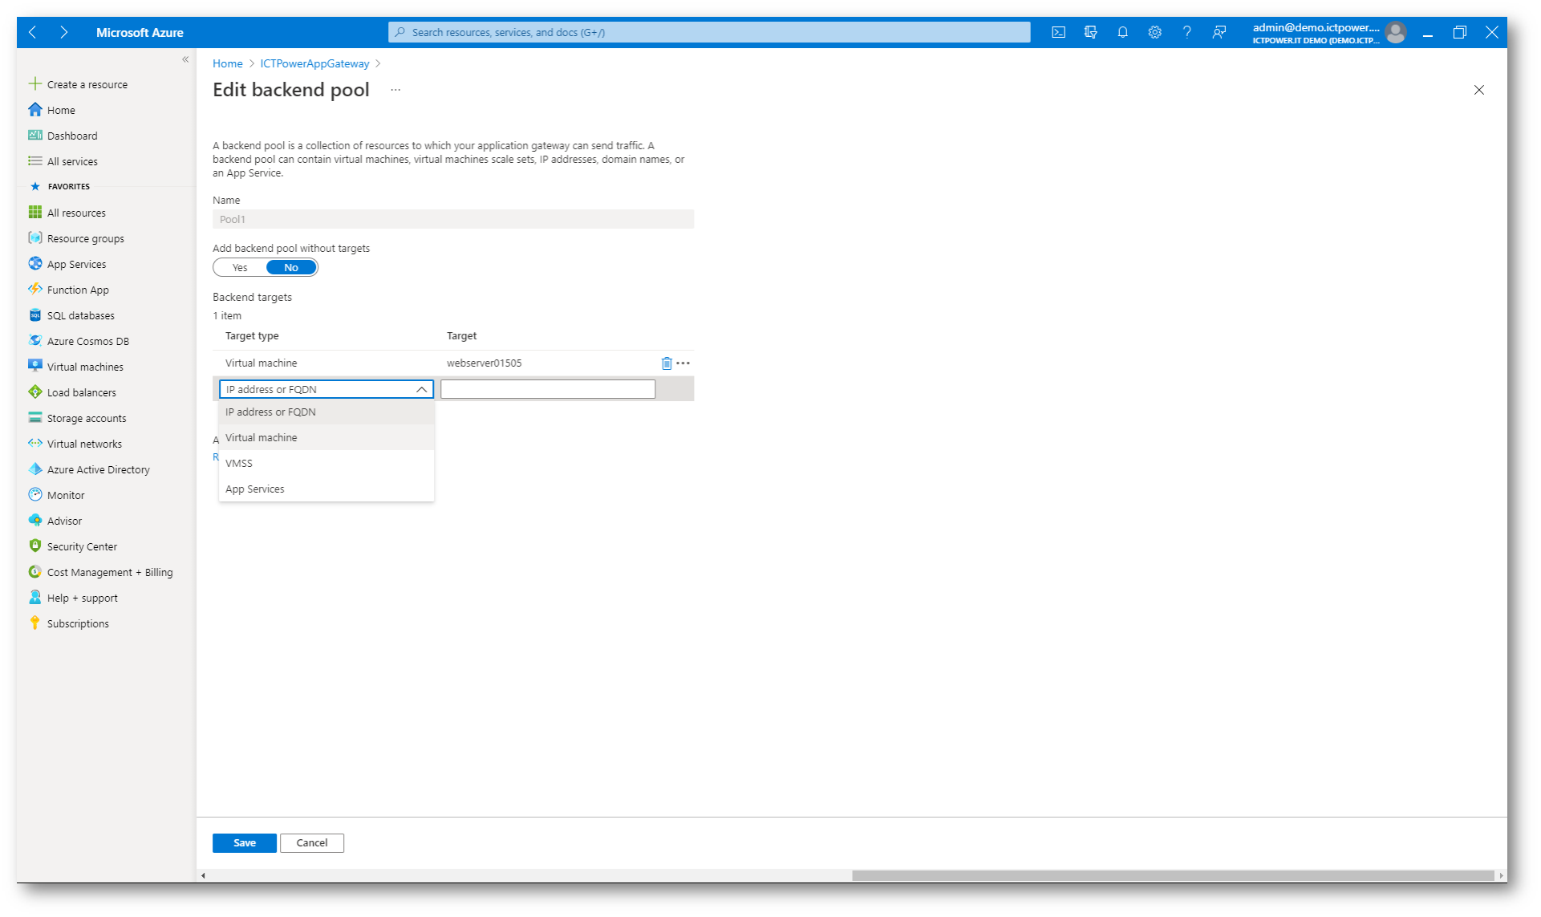Save the backend pool changes
Screen dimensions: 1541x917
tap(245, 843)
